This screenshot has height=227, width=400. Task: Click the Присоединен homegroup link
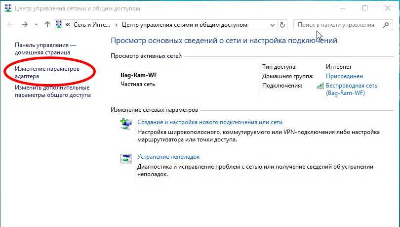click(344, 76)
